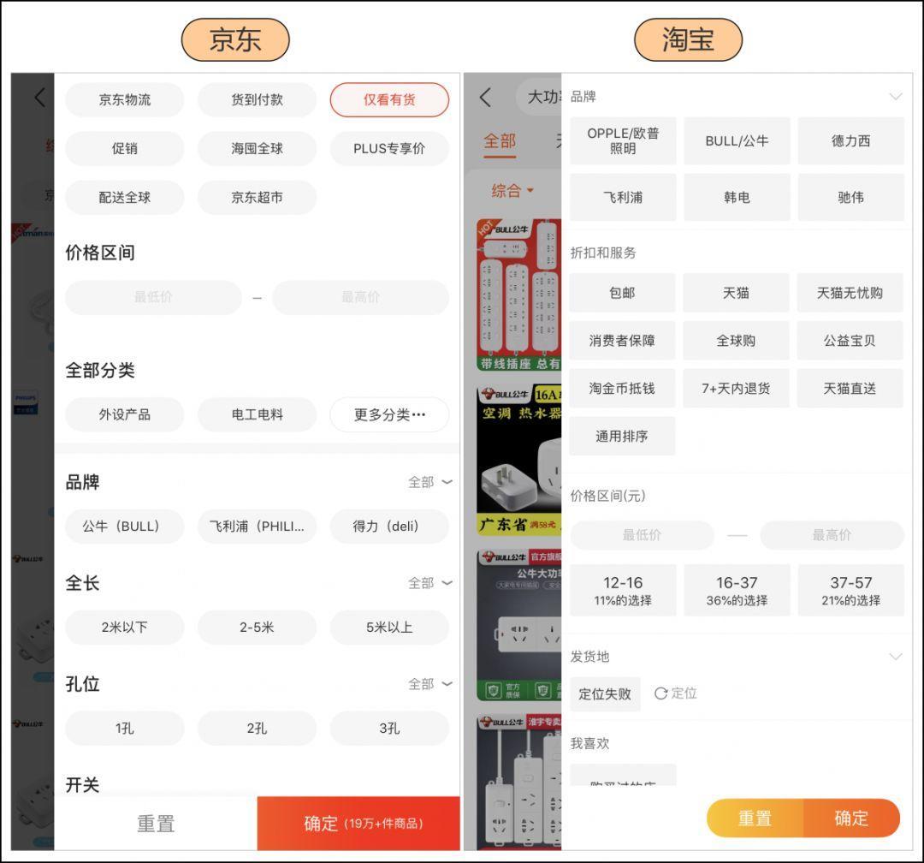Switch to the 全部 tab in Taobao
Viewport: 924px width, 863px height.
point(500,141)
